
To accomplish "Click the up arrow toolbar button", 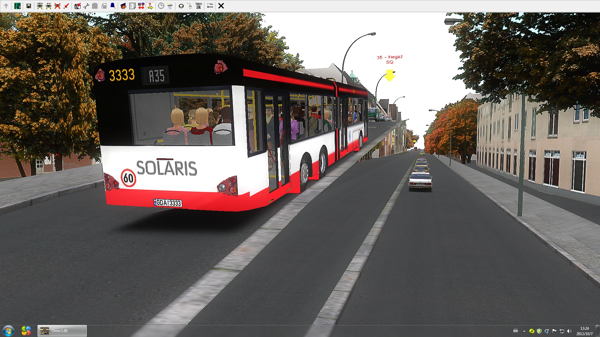I will tap(6, 6).
